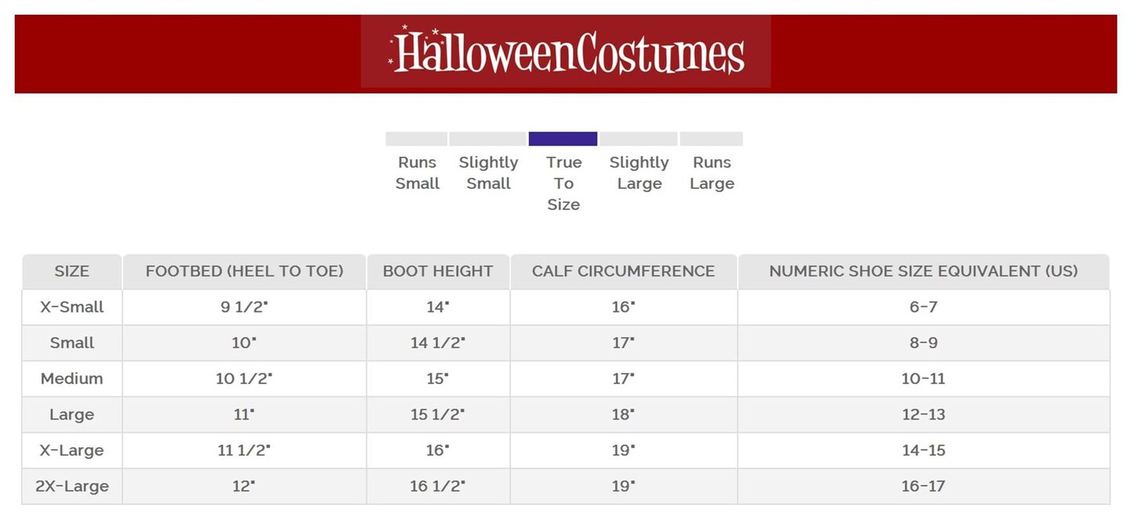Screen dimensions: 1130x526
Task: Click the True To Size label text
Action: point(563,183)
